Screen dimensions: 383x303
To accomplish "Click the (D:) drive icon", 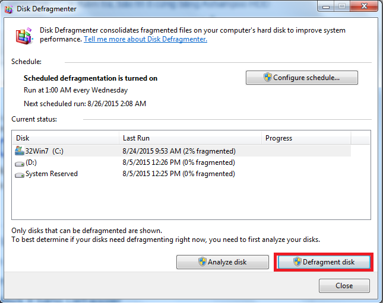I will pyautogui.click(x=19, y=162).
